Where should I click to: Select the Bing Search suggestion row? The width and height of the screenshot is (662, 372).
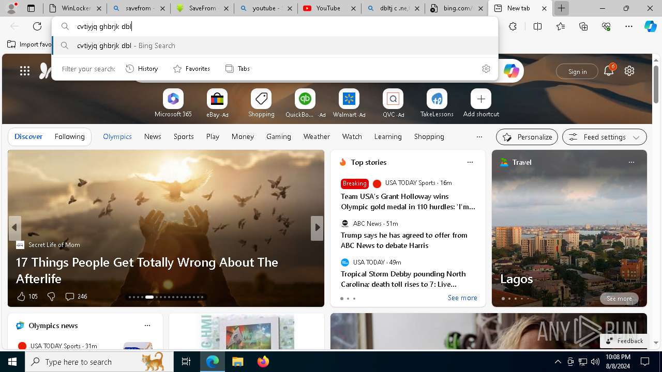pyautogui.click(x=275, y=45)
